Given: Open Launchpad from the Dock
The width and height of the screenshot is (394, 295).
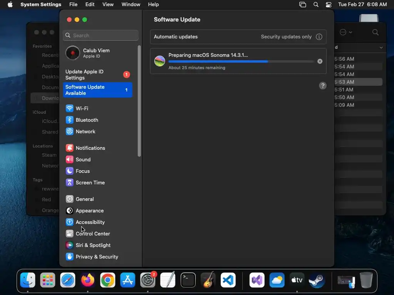Looking at the screenshot, I should 47,280.
